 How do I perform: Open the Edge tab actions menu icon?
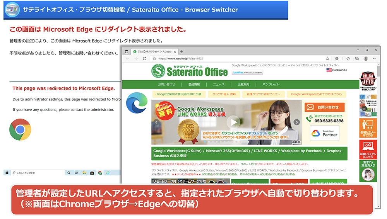pyautogui.click(x=127, y=52)
